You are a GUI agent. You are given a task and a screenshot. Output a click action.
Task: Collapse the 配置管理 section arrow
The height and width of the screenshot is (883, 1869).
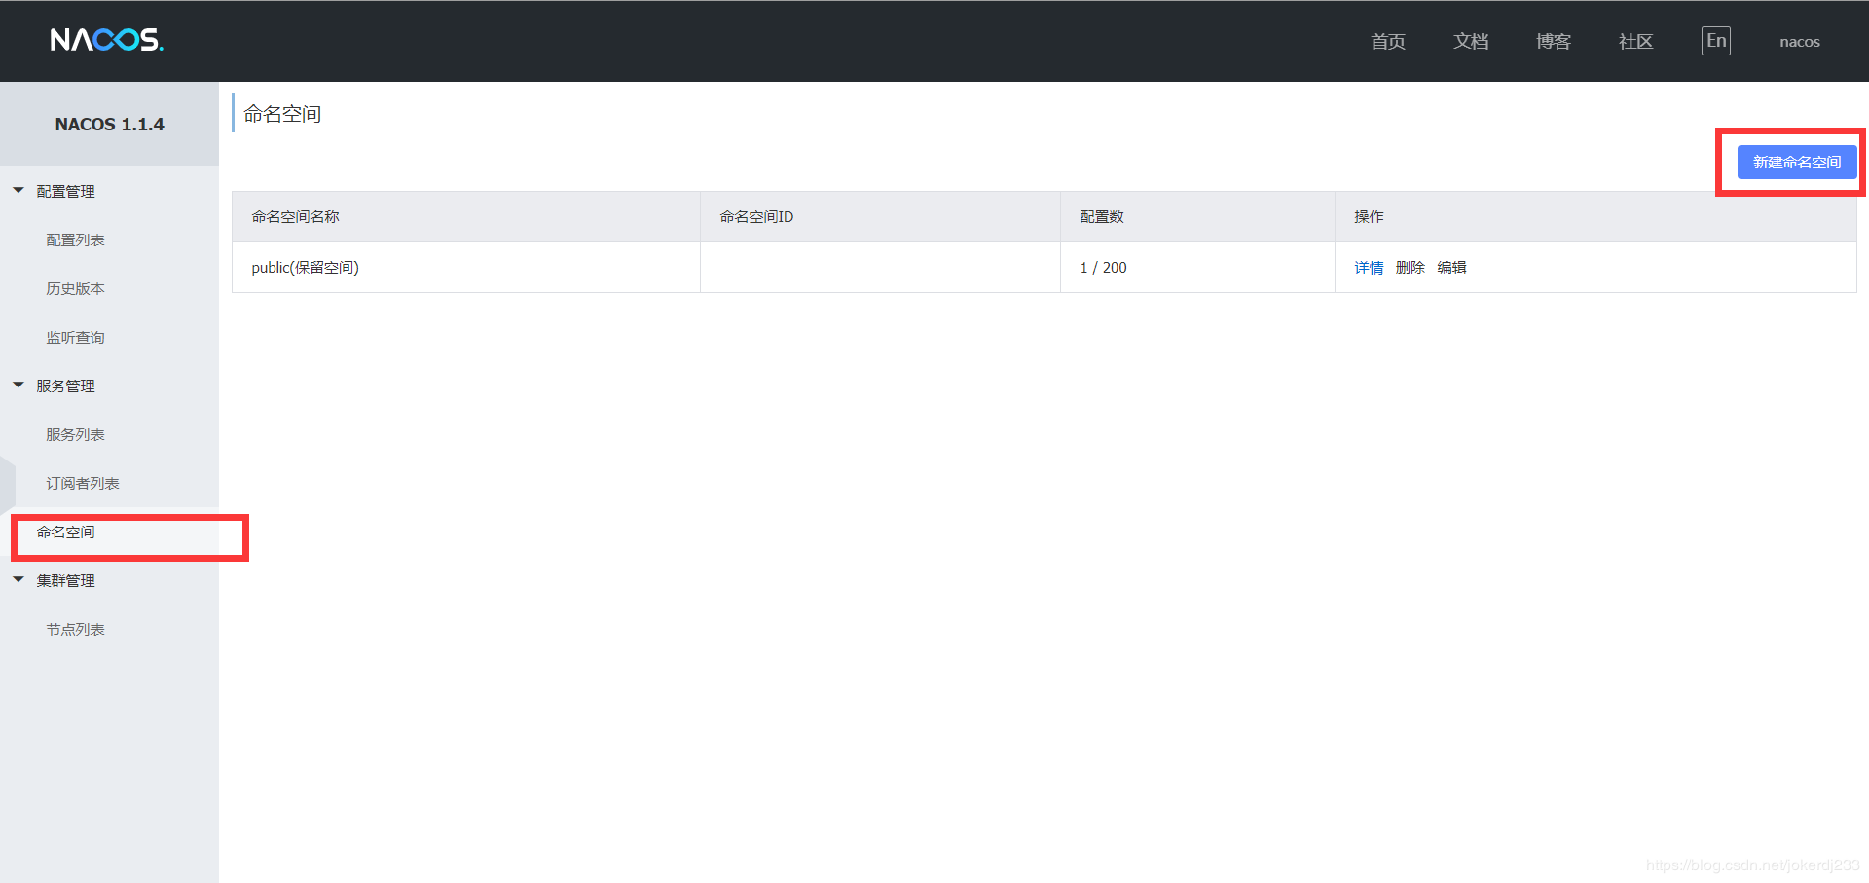coord(18,191)
